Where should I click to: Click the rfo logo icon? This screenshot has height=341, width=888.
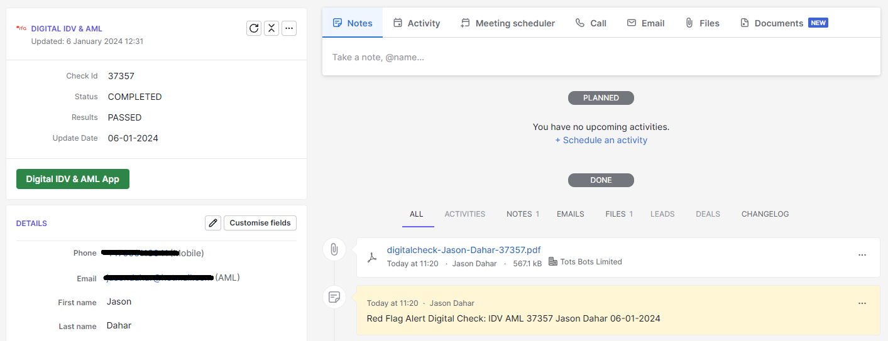coord(21,28)
